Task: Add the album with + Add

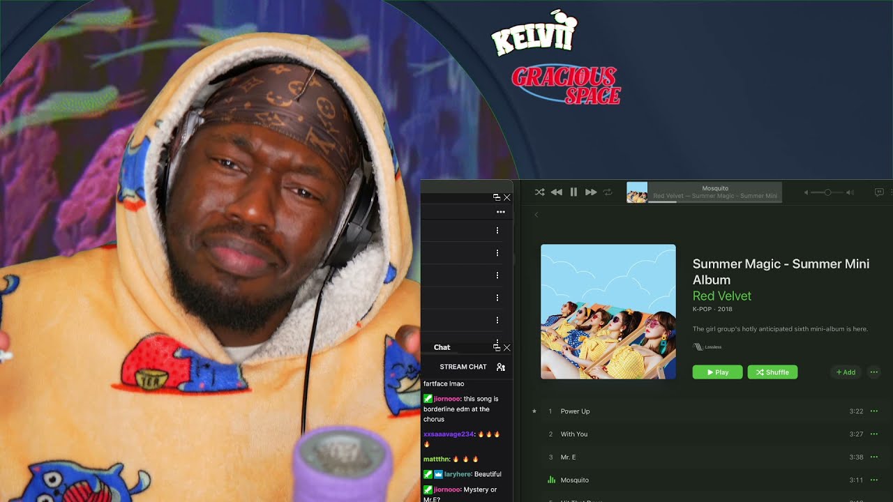Action: click(846, 372)
